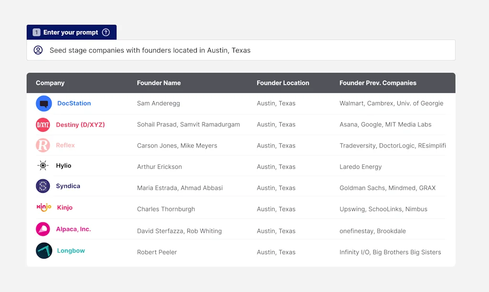Click the DocStation chat bubble logo
489x292 pixels.
pos(43,104)
